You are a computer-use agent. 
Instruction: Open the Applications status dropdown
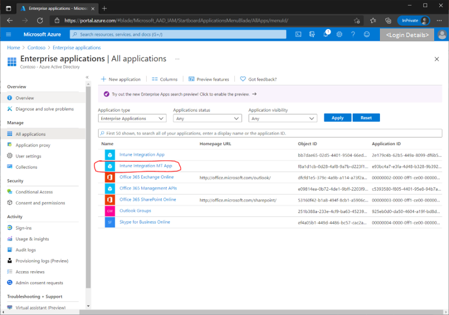[207, 118]
